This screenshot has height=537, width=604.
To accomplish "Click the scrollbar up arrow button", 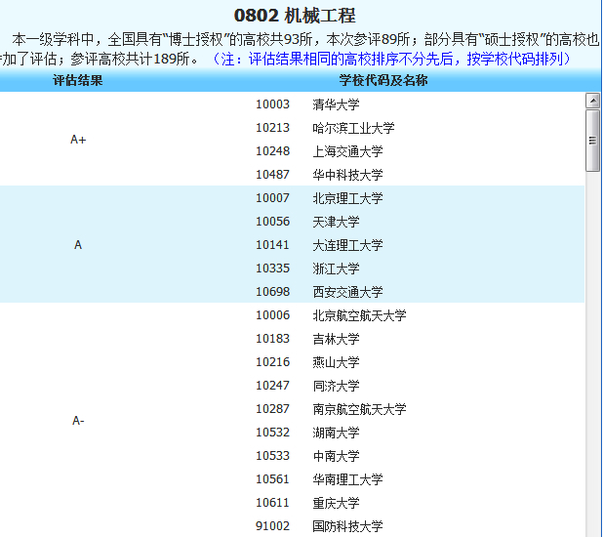I will point(592,101).
